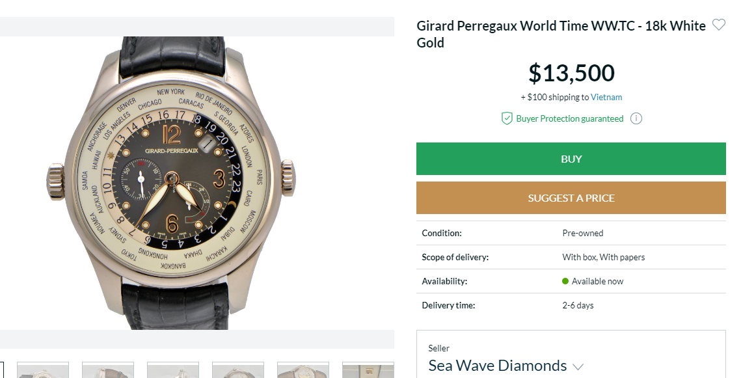The height and width of the screenshot is (378, 741).
Task: Select the first watch thumbnail below the photo
Action: click(x=43, y=371)
